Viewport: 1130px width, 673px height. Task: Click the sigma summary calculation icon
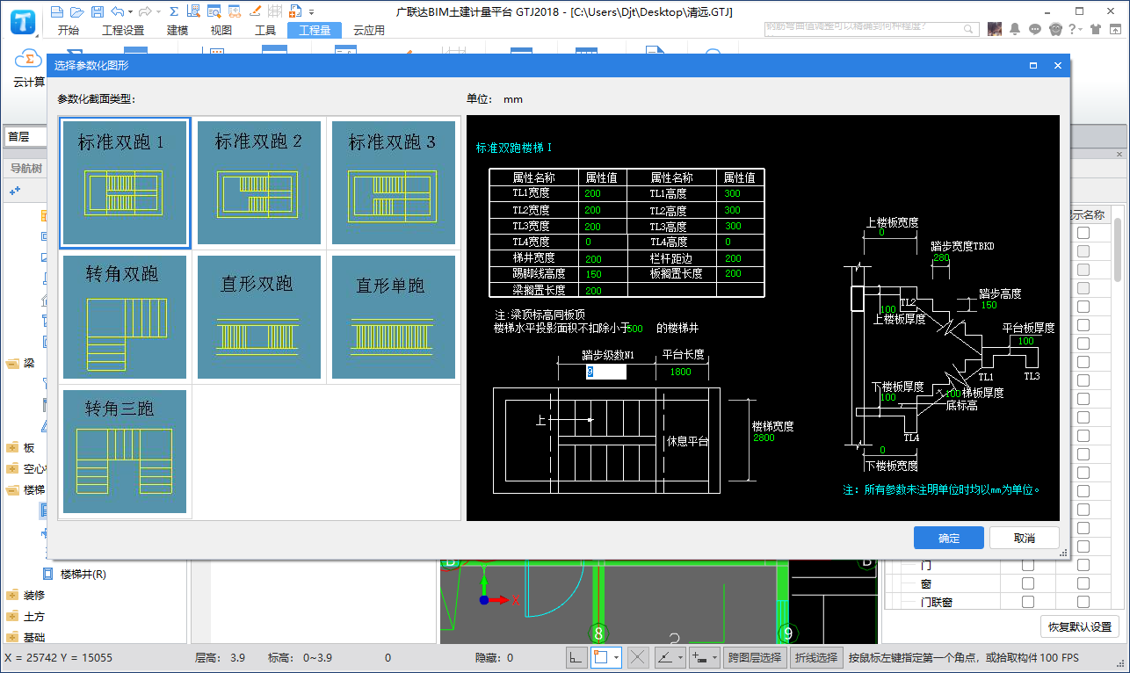click(173, 11)
